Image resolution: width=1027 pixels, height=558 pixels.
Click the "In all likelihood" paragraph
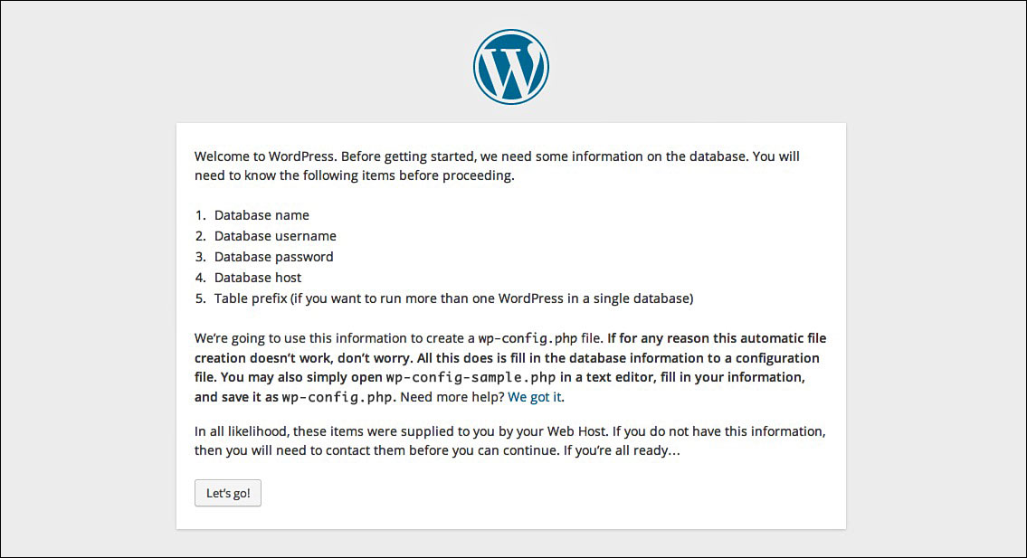509,440
